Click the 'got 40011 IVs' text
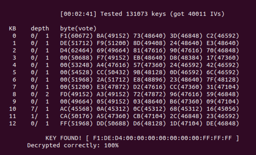Screen dimensions: 256x155 click(x=197, y=14)
